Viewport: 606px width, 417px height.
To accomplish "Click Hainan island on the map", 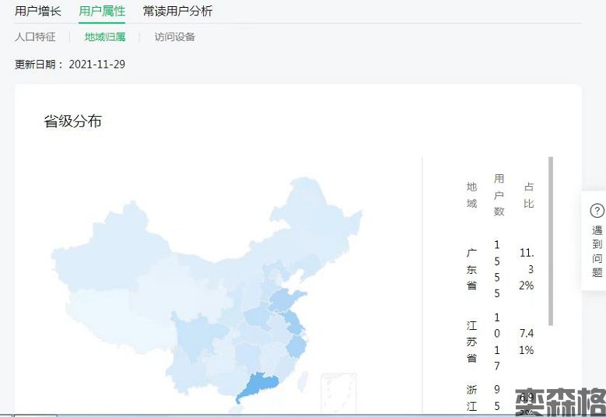I will pos(241,405).
